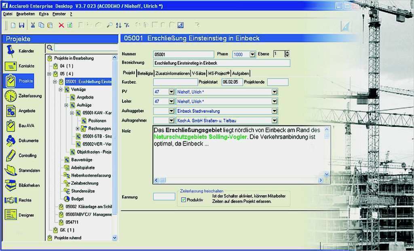The width and height of the screenshot is (414, 251).
Task: Open the PV number dropdown
Action: pyautogui.click(x=171, y=92)
